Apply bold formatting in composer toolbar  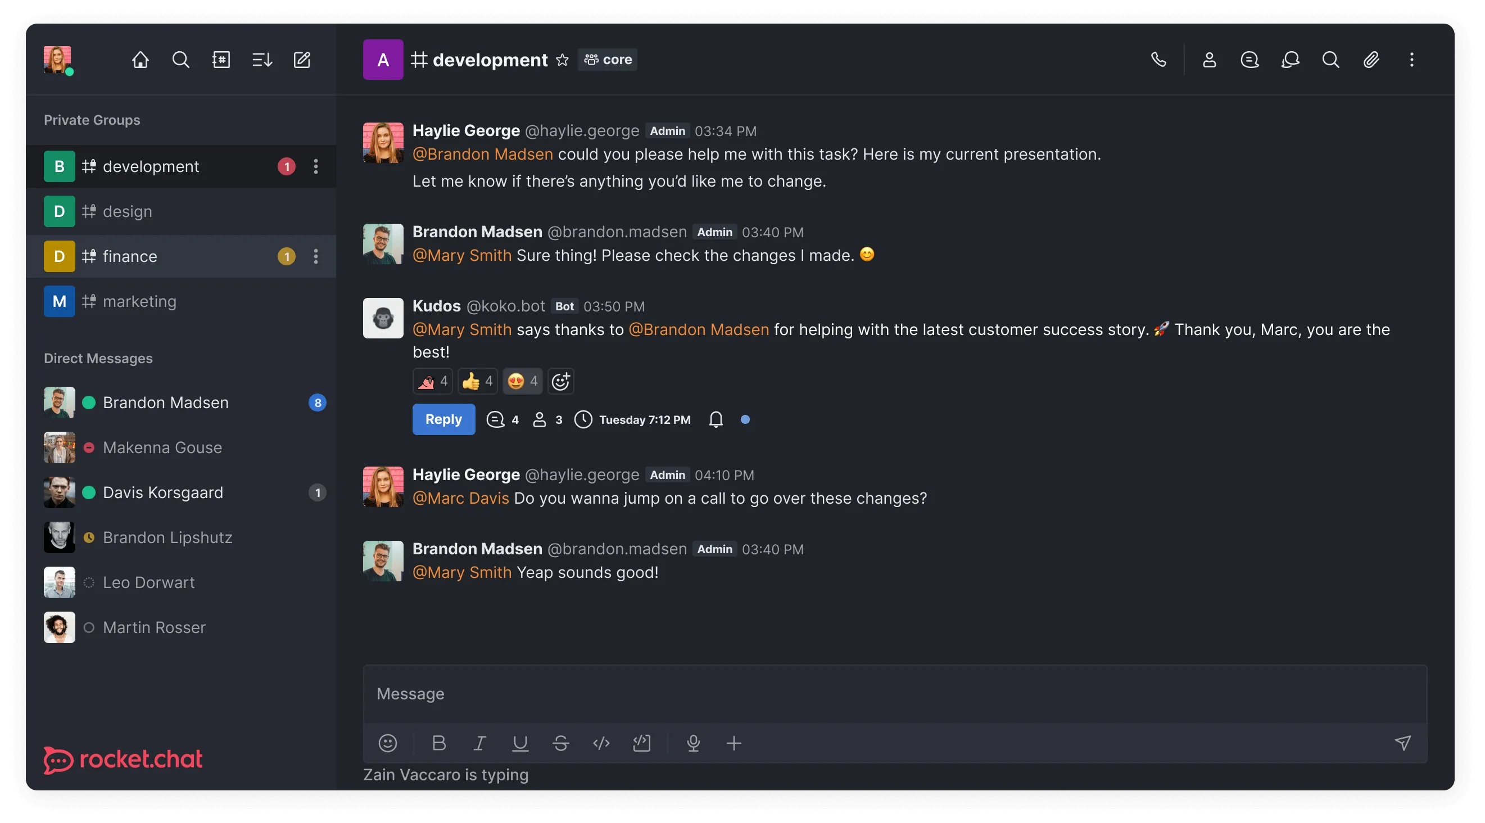(x=438, y=743)
